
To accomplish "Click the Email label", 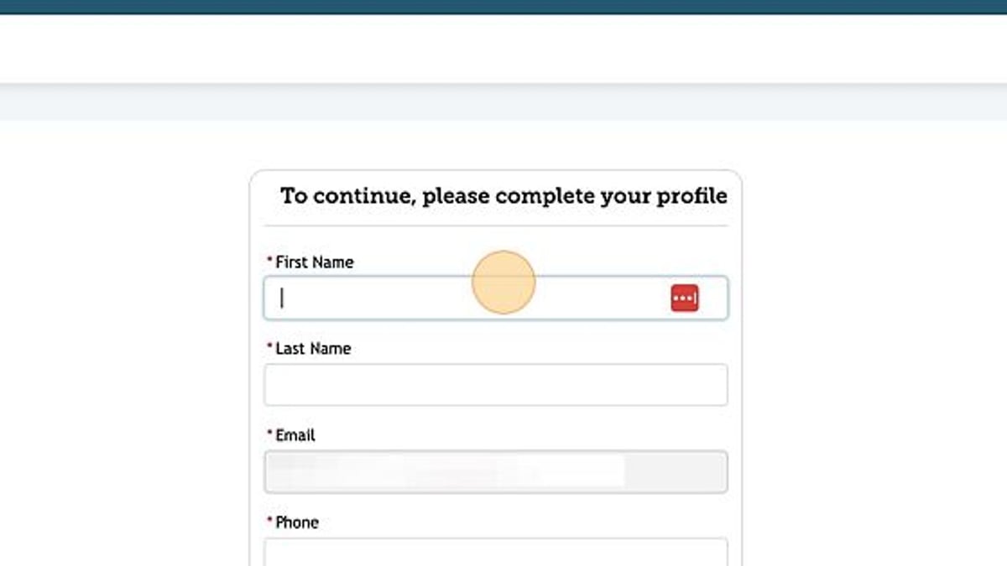I will (294, 435).
